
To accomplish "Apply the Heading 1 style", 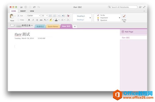I will 81,16.
